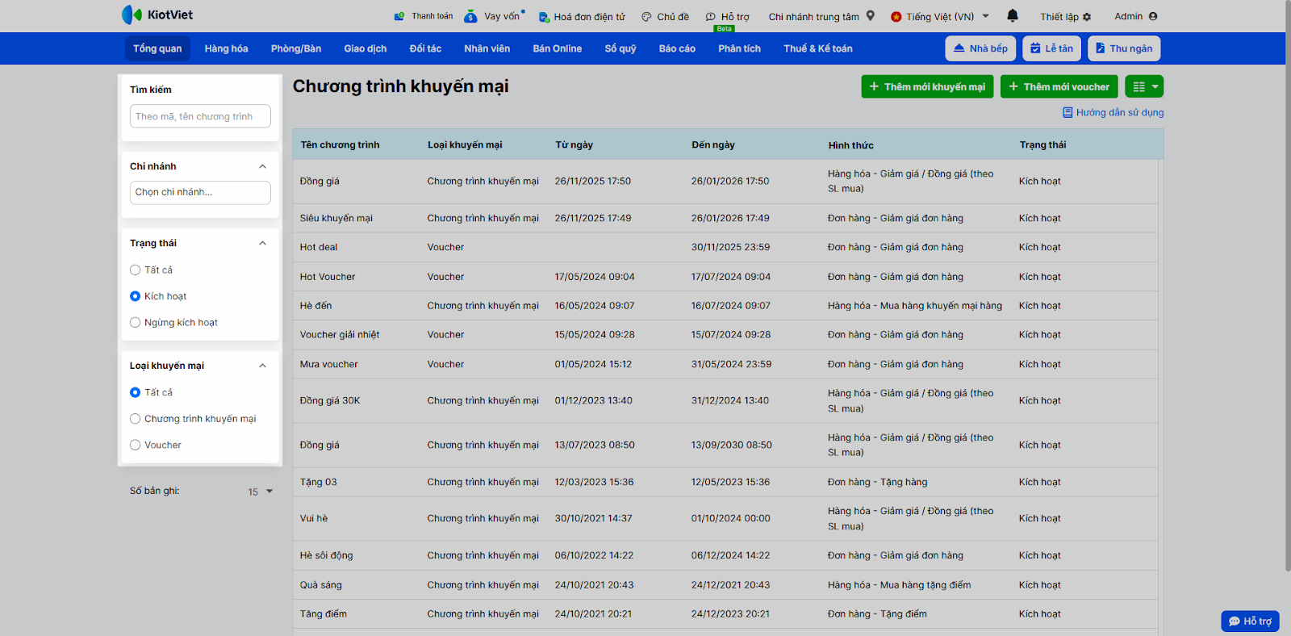Click Thêm mới khuyến mại button
Screen dimensions: 1291x636
coord(926,86)
